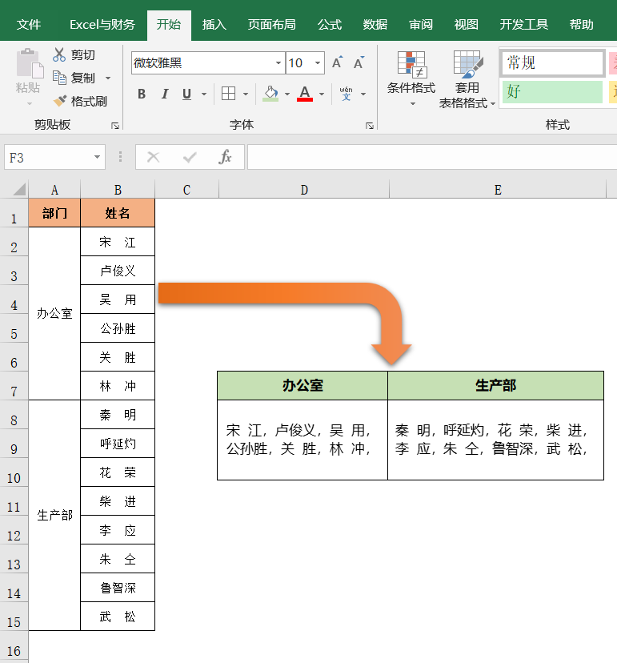This screenshot has height=663, width=617.
Task: Select the cell containing 卢俊义
Action: coord(118,270)
